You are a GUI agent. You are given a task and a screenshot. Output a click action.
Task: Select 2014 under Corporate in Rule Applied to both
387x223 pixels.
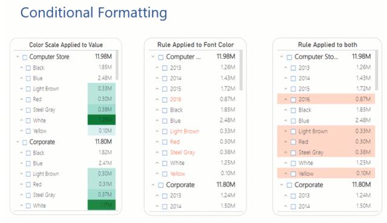pos(326,206)
